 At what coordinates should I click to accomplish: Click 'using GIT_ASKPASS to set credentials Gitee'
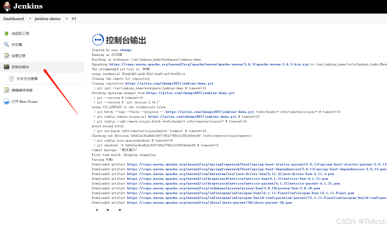[x=129, y=107]
